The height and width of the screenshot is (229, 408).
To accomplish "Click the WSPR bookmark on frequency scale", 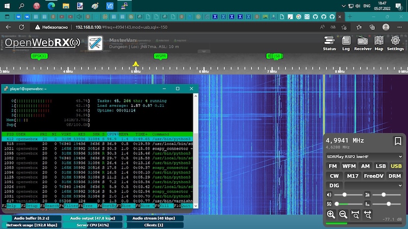I will [x=161, y=56].
